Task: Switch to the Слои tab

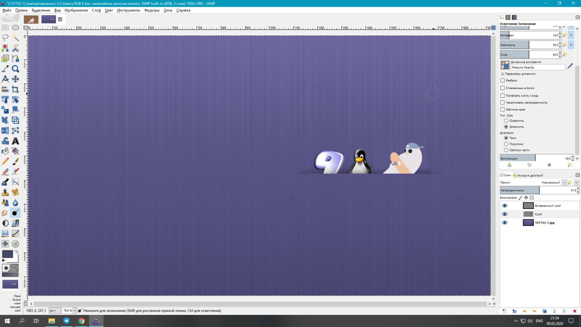Action: [506, 175]
